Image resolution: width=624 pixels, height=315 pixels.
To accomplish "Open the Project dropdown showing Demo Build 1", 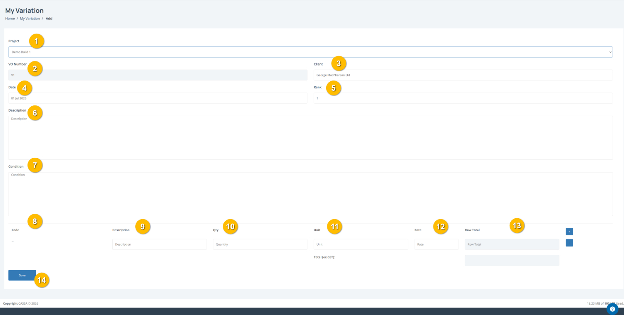I will (x=310, y=52).
